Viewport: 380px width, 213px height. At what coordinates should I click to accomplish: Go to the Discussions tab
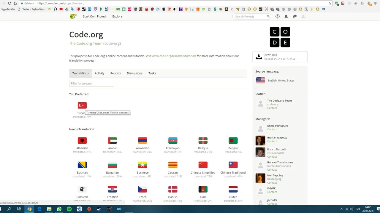pos(134,73)
